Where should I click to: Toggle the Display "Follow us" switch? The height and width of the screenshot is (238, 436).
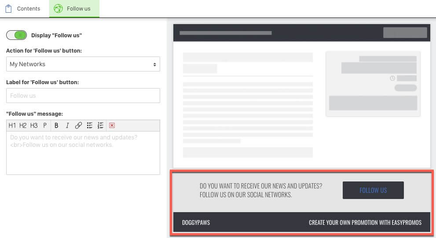[16, 35]
